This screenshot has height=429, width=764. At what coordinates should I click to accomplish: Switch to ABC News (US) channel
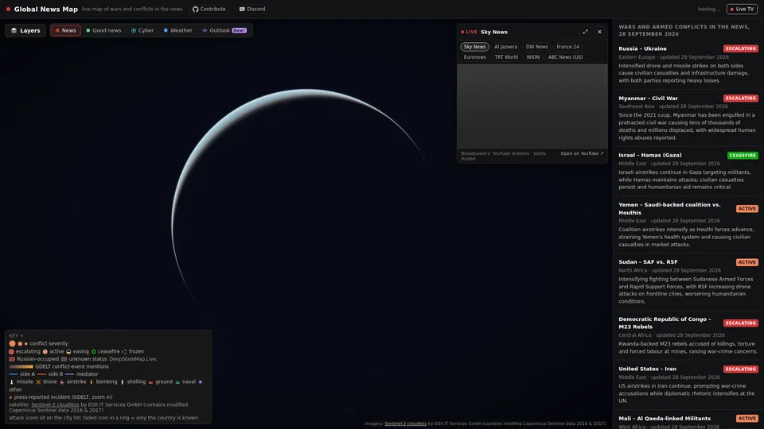[565, 57]
